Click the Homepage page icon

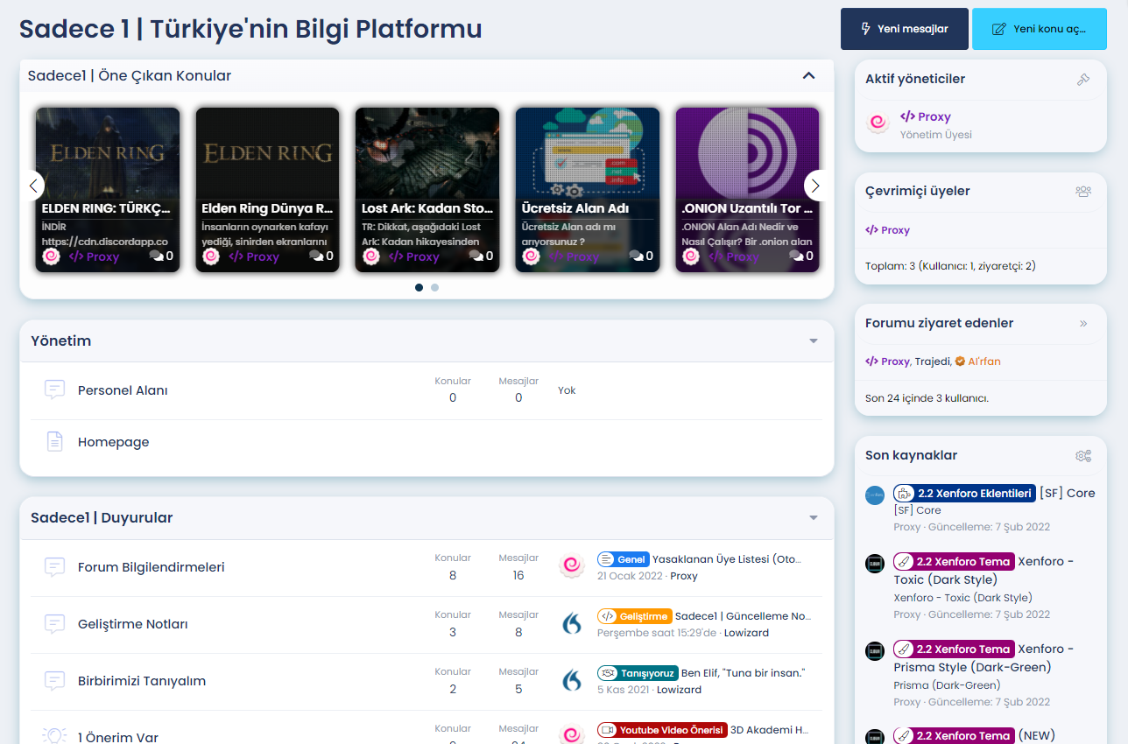(x=54, y=442)
